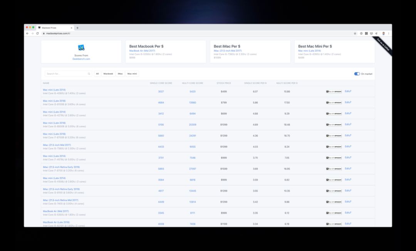Close the Macbook Prices tab

(71, 28)
